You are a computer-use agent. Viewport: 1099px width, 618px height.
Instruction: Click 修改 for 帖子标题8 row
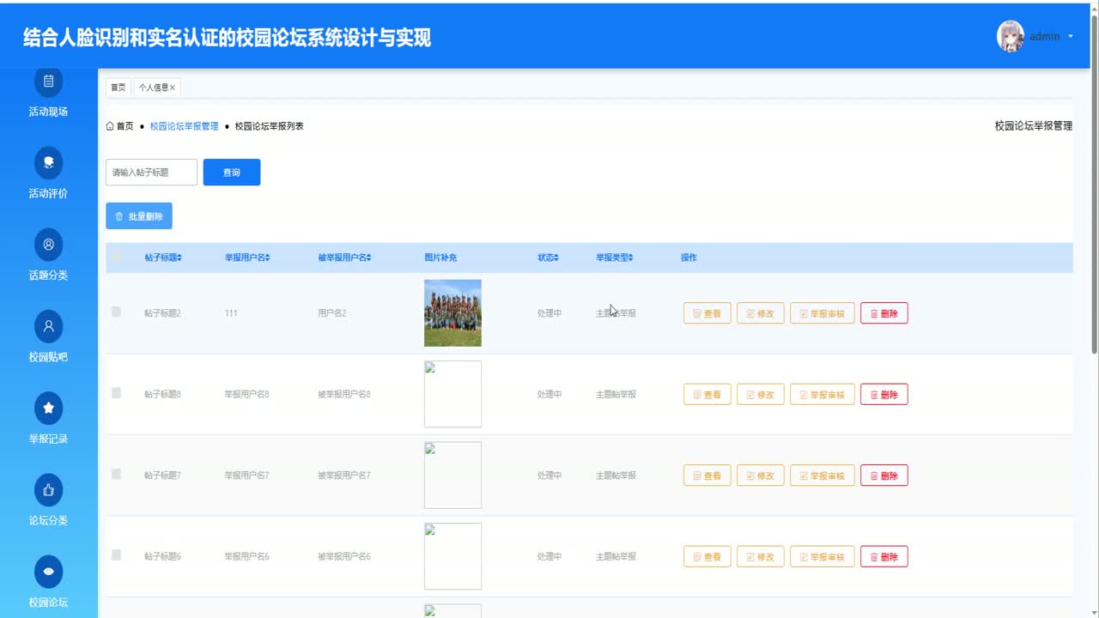pos(761,394)
